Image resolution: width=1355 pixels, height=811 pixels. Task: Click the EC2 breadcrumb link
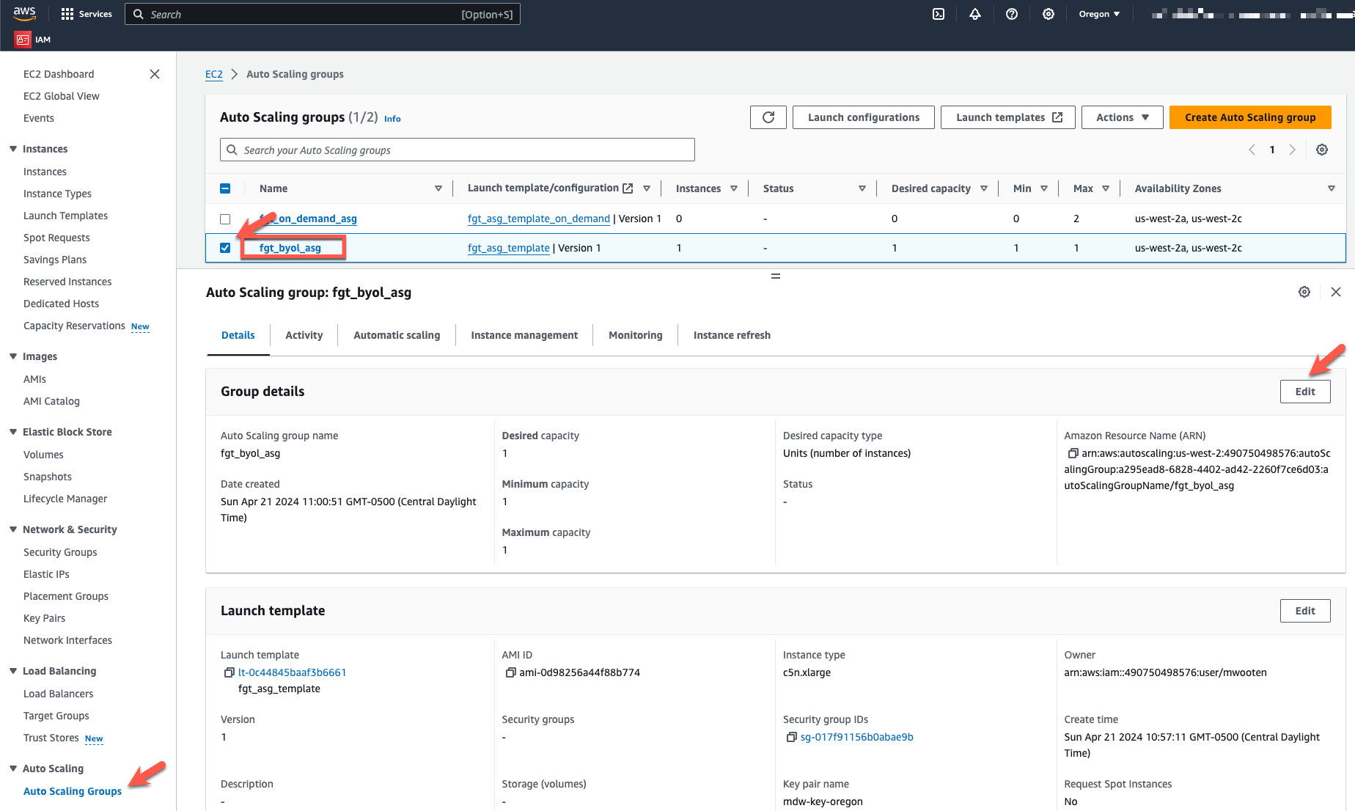point(214,74)
